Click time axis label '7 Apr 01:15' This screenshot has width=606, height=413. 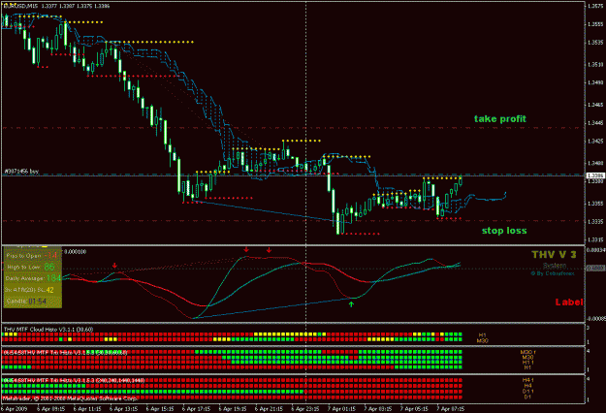tap(341, 409)
